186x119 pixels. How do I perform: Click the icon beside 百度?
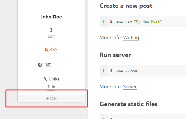click(40, 65)
